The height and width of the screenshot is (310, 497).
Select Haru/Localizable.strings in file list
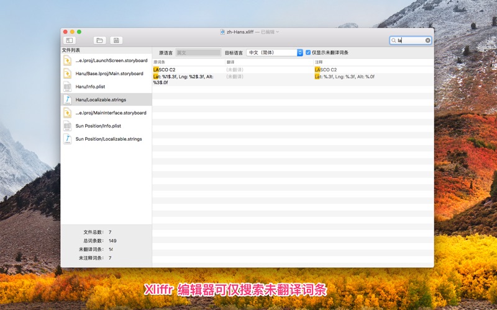tap(100, 99)
